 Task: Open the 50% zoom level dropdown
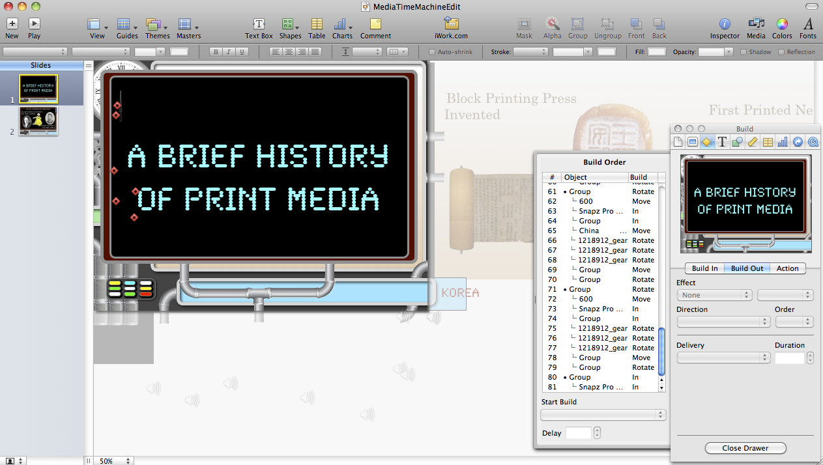(x=115, y=460)
